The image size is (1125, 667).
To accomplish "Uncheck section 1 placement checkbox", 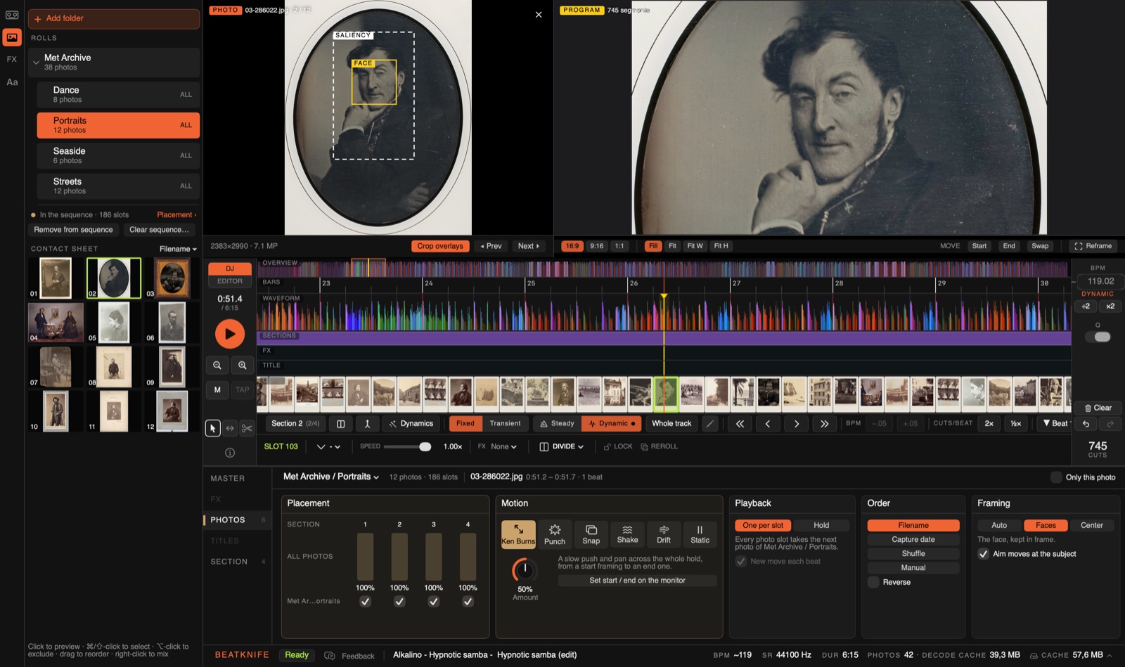I will [x=365, y=602].
